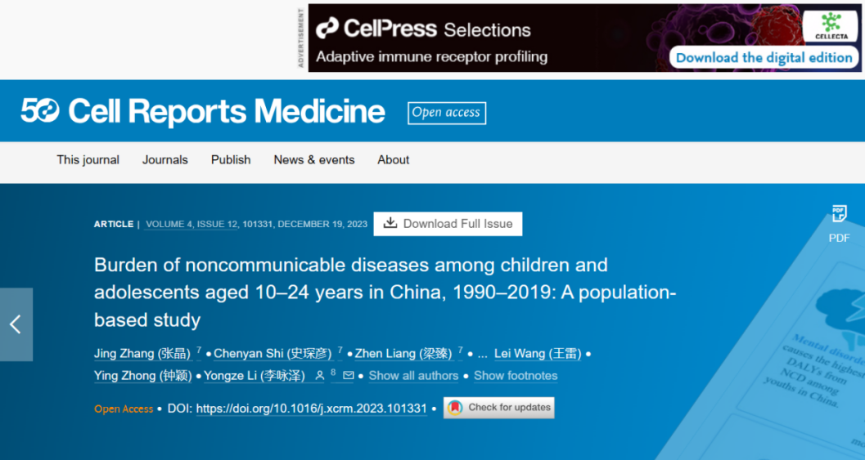Click the Cellecta logo in the ad
Screen dimensions: 865x460
click(x=830, y=27)
